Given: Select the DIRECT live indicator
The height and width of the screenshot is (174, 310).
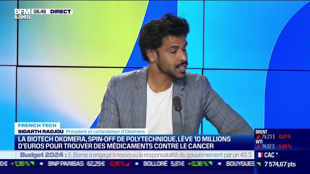Looking at the screenshot, I should coord(61,11).
